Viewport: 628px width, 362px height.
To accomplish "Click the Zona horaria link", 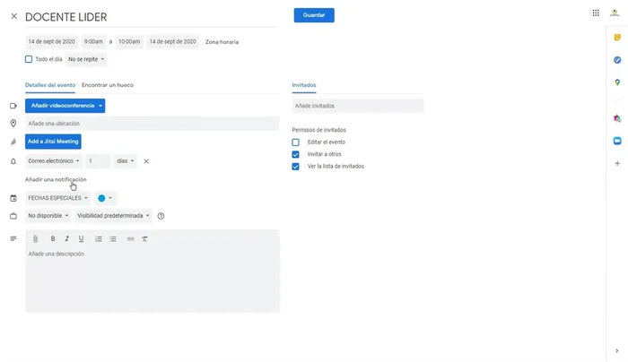I will [222, 42].
